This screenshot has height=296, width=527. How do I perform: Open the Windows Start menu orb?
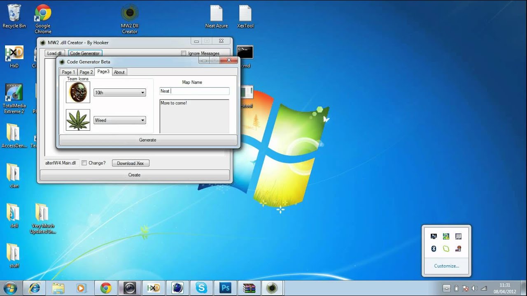[9, 288]
